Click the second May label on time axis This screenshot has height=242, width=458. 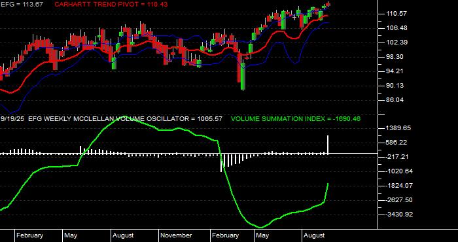coord(262,235)
